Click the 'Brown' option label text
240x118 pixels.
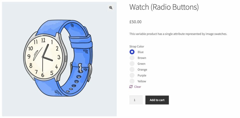pyautogui.click(x=142, y=58)
